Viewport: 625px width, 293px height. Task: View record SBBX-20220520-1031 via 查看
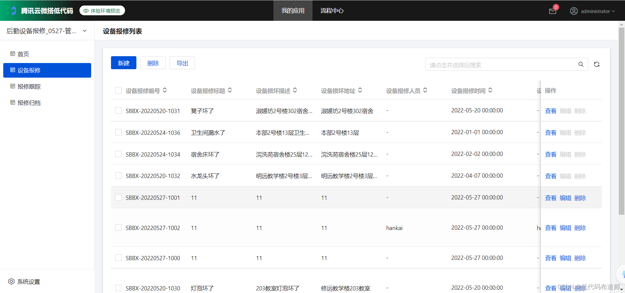click(551, 111)
